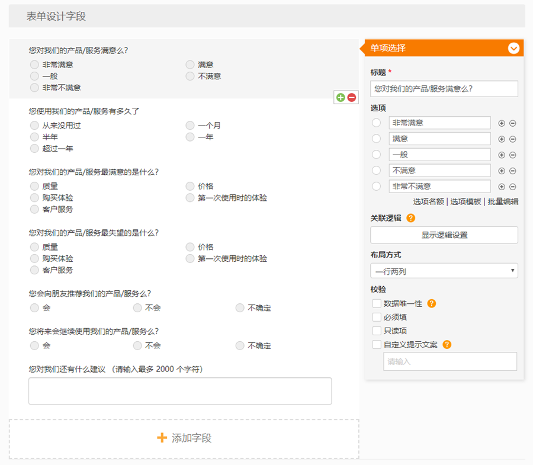This screenshot has height=465, width=533.
Task: Select 不会 under recommend-to-friends question
Action: (x=137, y=308)
